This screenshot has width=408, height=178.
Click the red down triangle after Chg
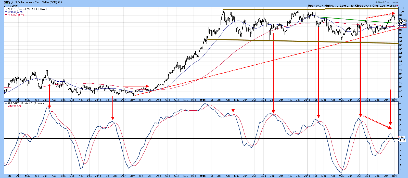397,6
